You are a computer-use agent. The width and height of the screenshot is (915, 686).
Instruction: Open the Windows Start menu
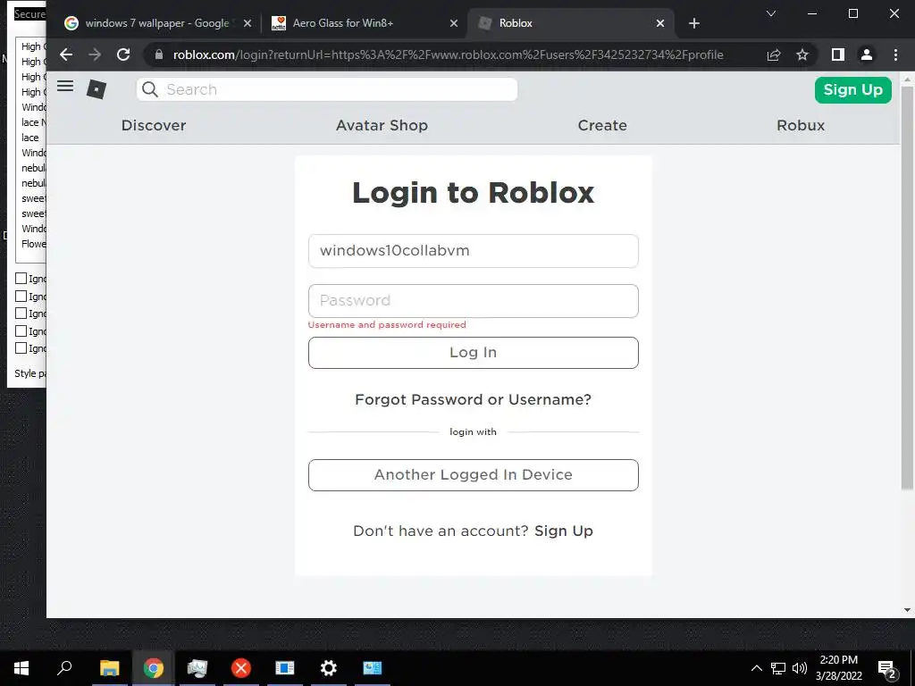[x=21, y=668]
